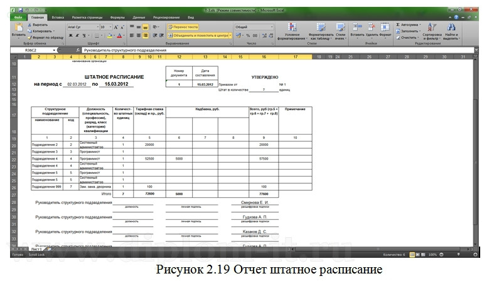Toggle Underline (Ч) formatting
Viewport: 494px width, 286px height.
point(84,36)
